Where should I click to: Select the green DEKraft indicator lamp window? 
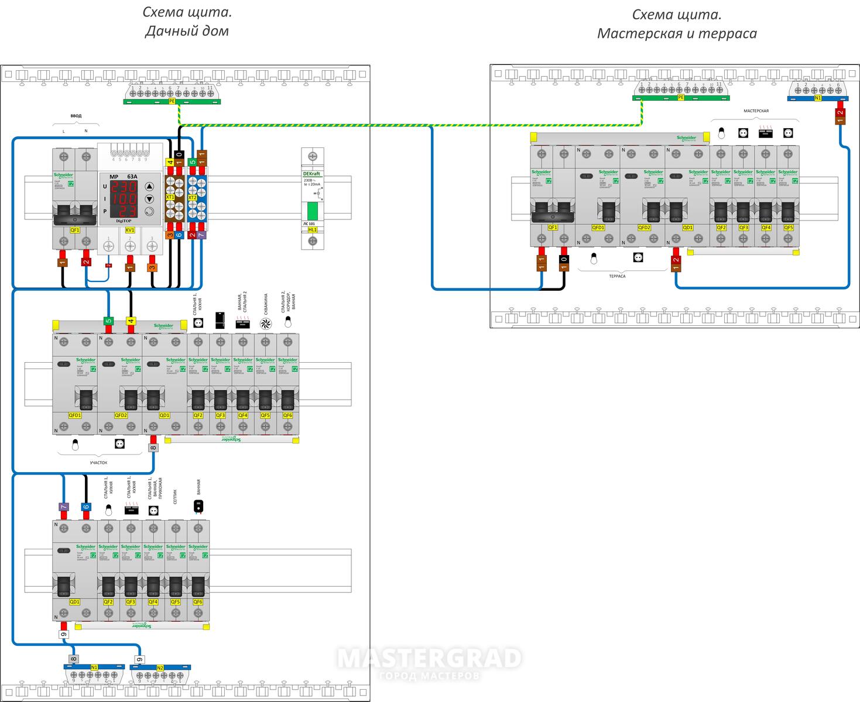[x=313, y=211]
